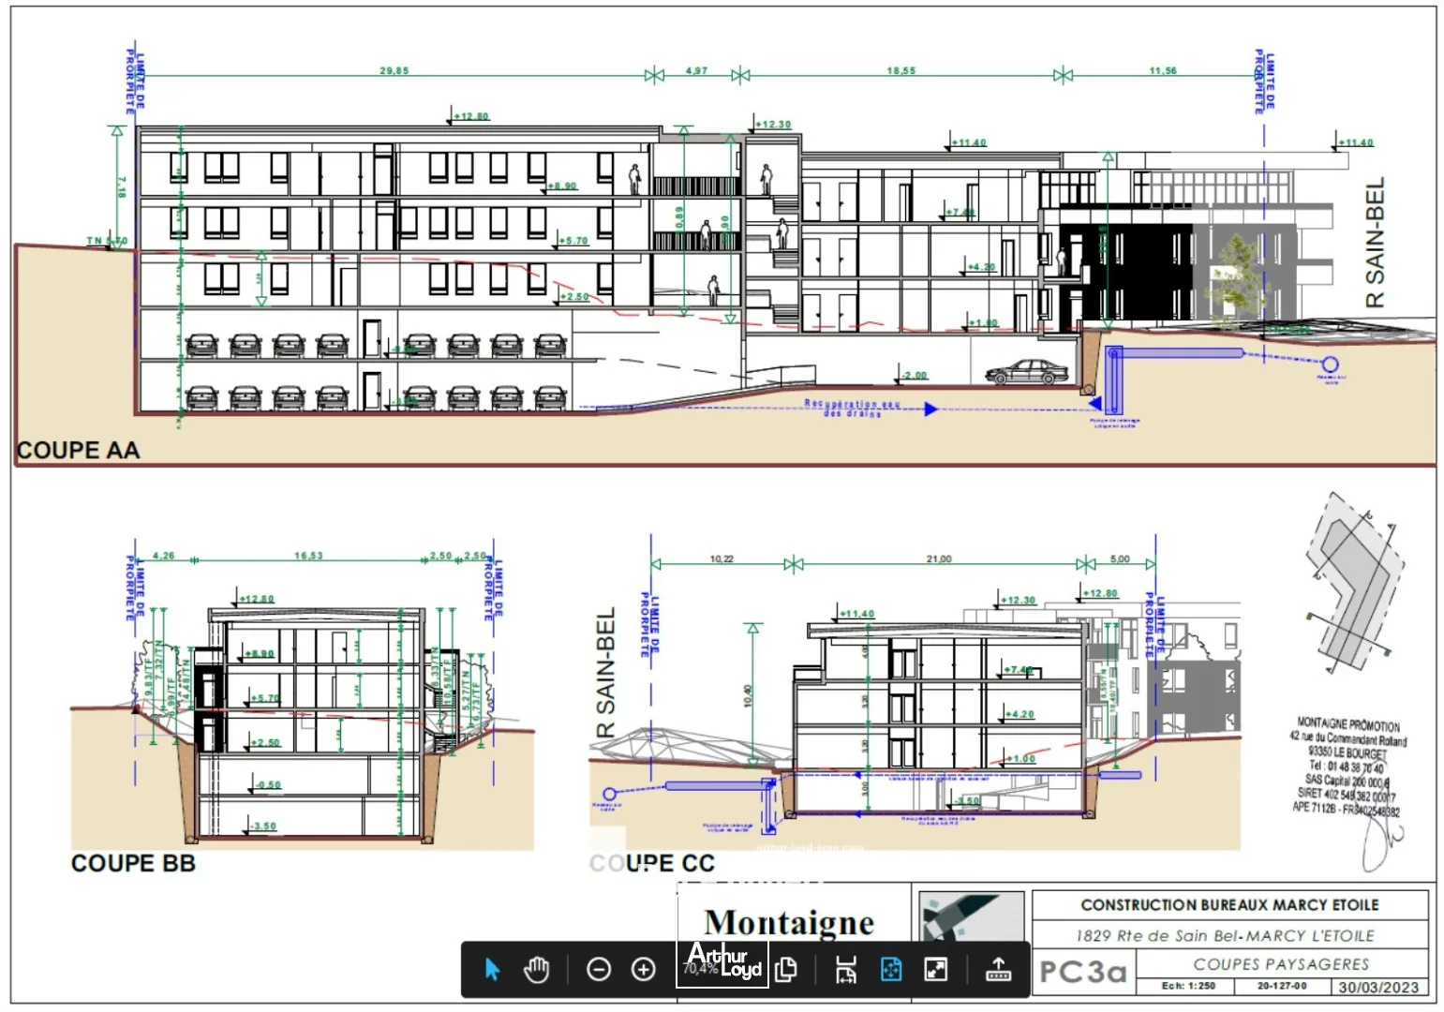
Task: Enable fullscreen presentation mode
Action: pyautogui.click(x=934, y=971)
